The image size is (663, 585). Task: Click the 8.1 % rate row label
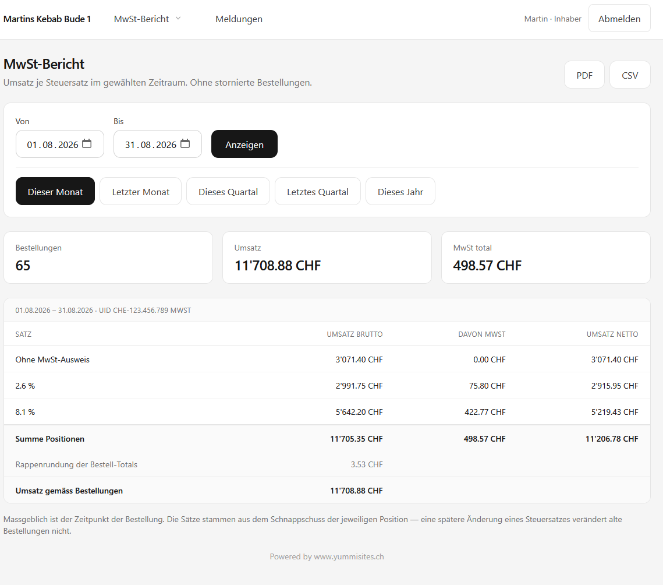(26, 412)
